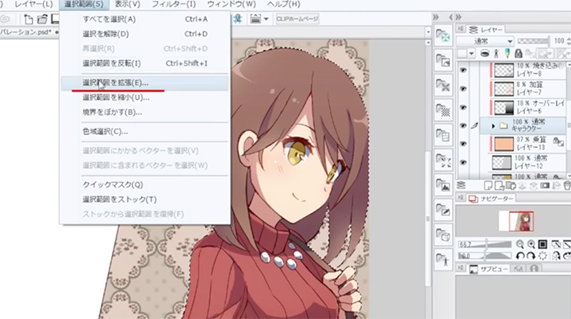Reset canvas rotation in navigator
This screenshot has height=319, width=571.
(542, 256)
